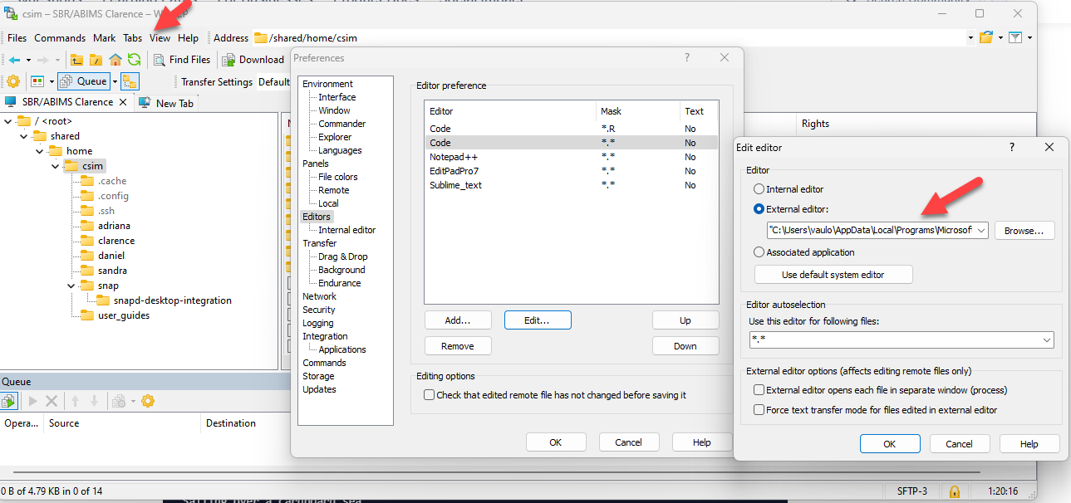1071x503 pixels.
Task: Enable Force text transfer mode checkbox
Action: [759, 410]
